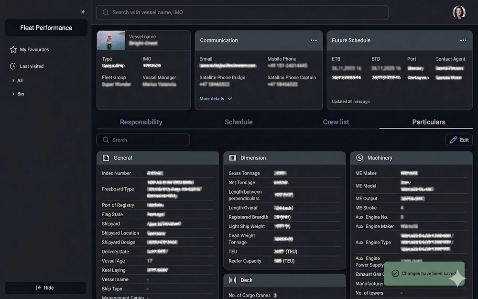Open Future Schedule three-dot menu

(x=463, y=41)
